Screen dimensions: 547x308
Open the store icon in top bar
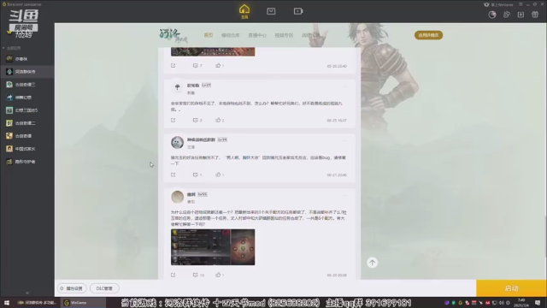271,11
